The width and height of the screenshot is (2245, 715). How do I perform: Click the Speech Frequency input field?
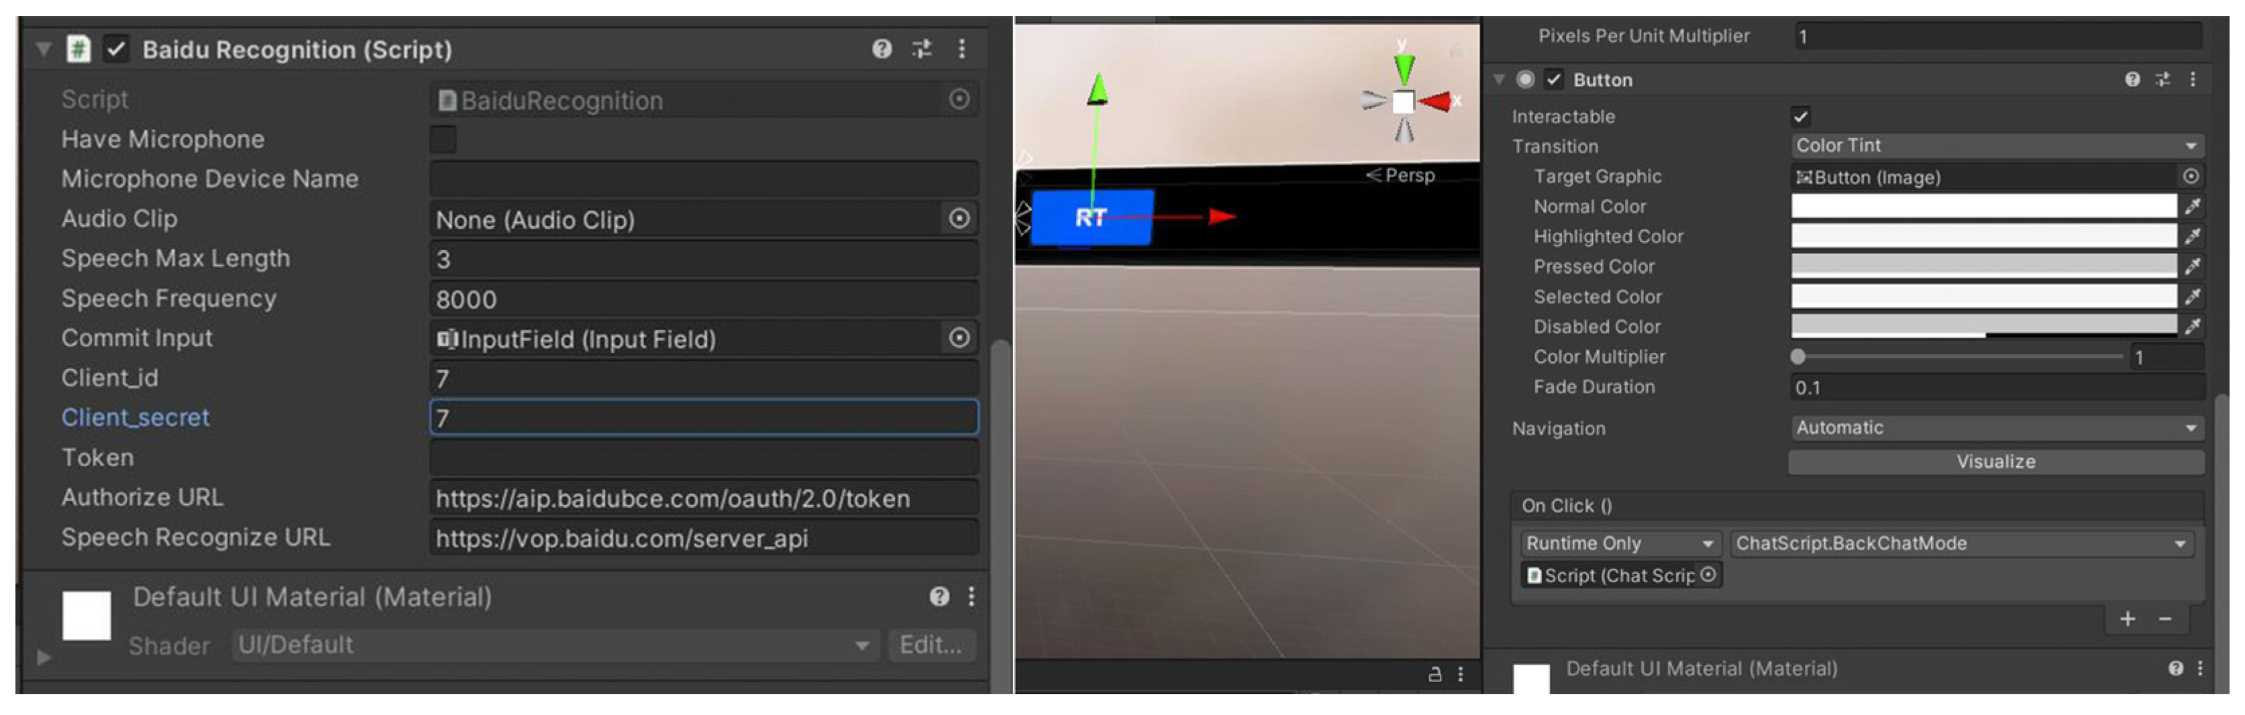[x=703, y=298]
